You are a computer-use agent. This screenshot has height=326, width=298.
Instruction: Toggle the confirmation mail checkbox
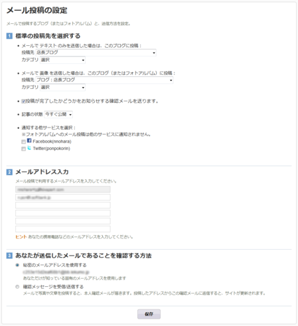23,102
